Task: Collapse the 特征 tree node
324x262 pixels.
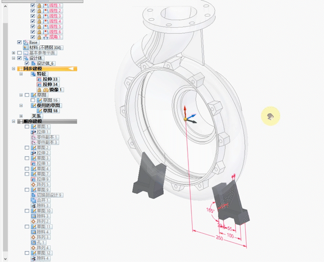Action: point(21,74)
